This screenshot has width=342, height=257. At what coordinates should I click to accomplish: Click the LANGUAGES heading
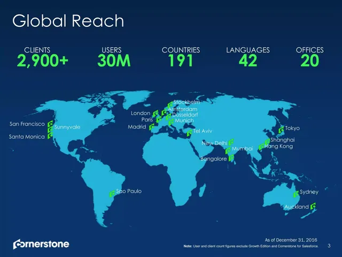coord(248,50)
